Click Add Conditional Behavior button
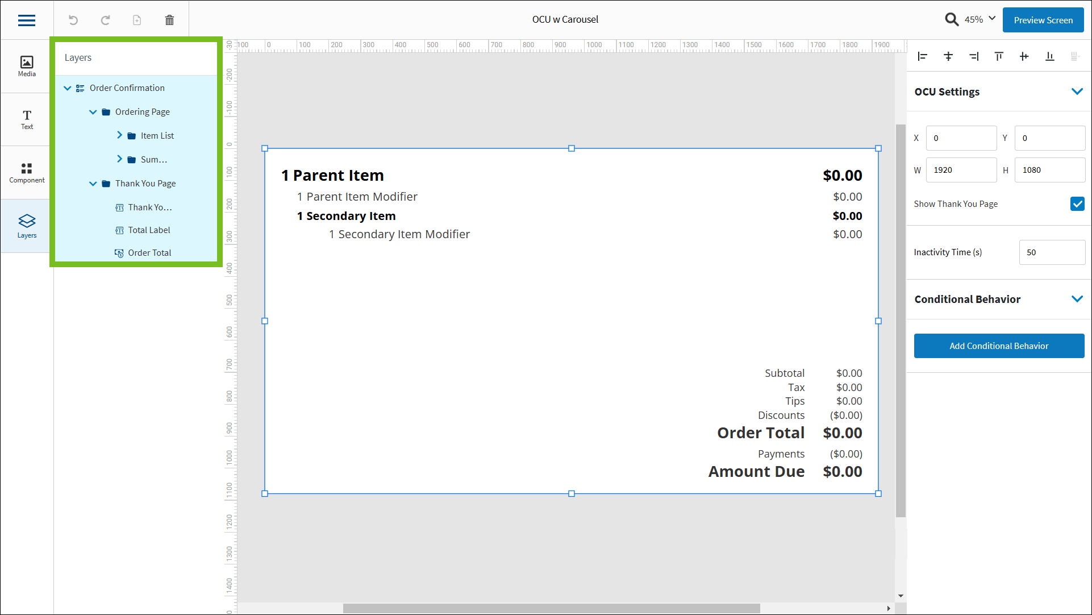The image size is (1092, 615). point(999,346)
